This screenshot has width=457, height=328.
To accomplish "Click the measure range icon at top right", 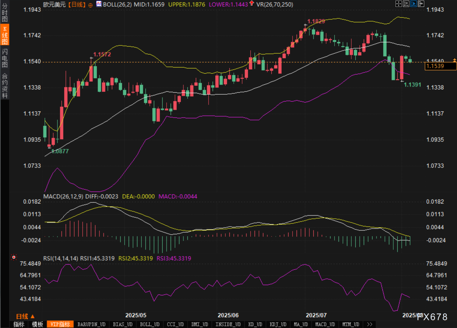I will coord(406,4).
